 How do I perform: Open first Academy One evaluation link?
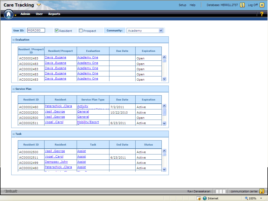tap(88, 57)
